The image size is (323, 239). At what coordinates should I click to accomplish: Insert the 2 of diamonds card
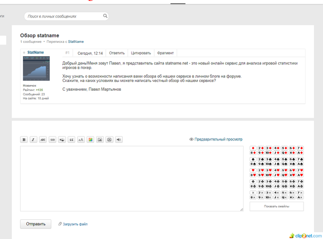coord(261,148)
